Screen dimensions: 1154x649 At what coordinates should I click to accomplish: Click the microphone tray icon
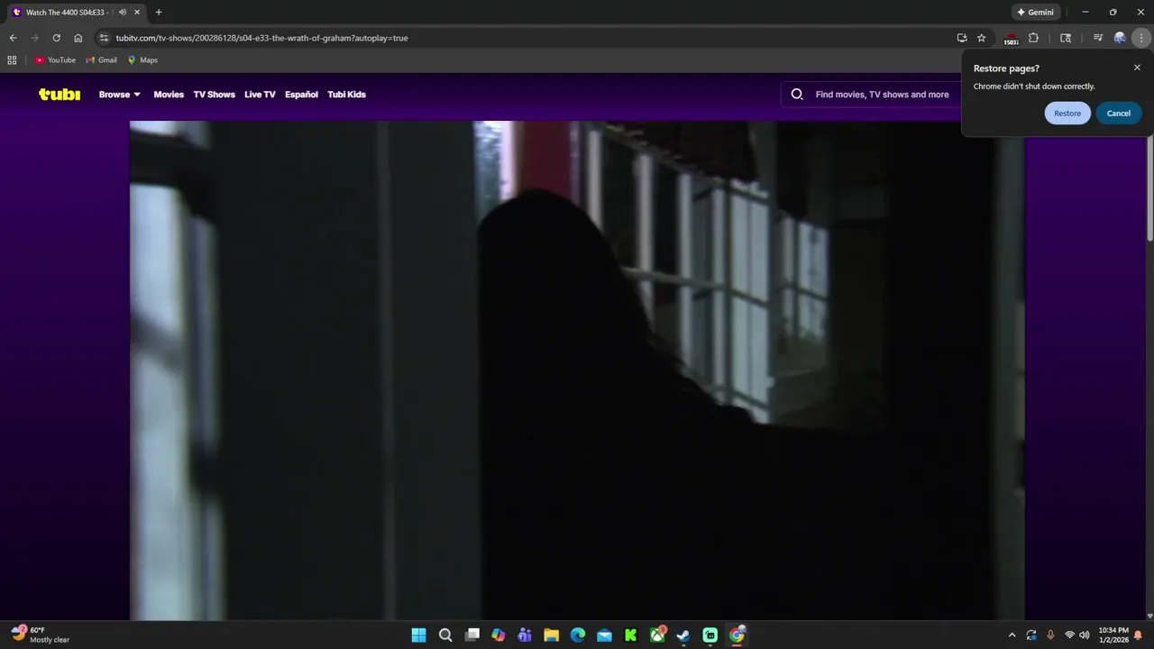(1050, 635)
